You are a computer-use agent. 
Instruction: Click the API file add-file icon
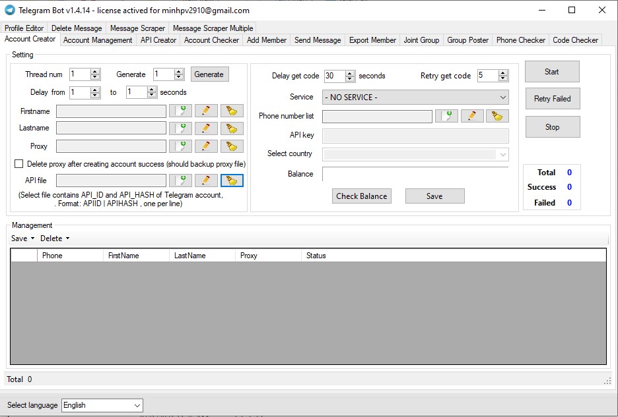point(180,181)
